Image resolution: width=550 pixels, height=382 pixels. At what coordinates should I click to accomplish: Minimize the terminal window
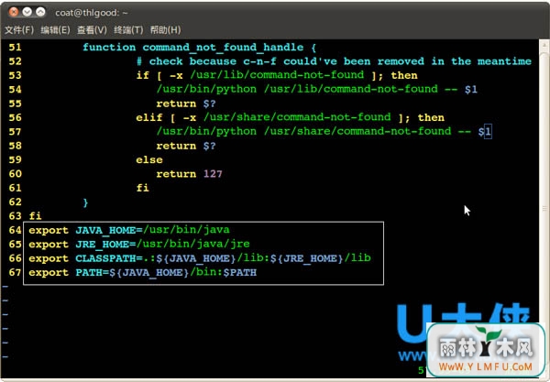tap(27, 12)
